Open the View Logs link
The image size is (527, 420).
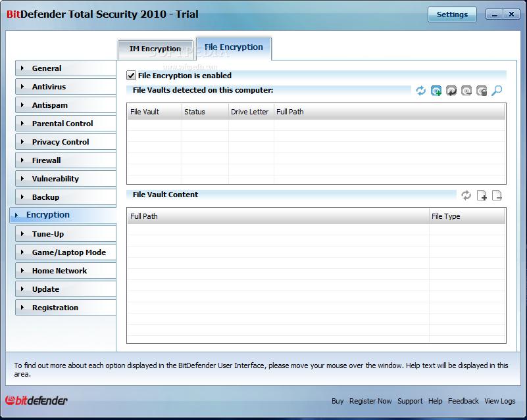point(500,401)
